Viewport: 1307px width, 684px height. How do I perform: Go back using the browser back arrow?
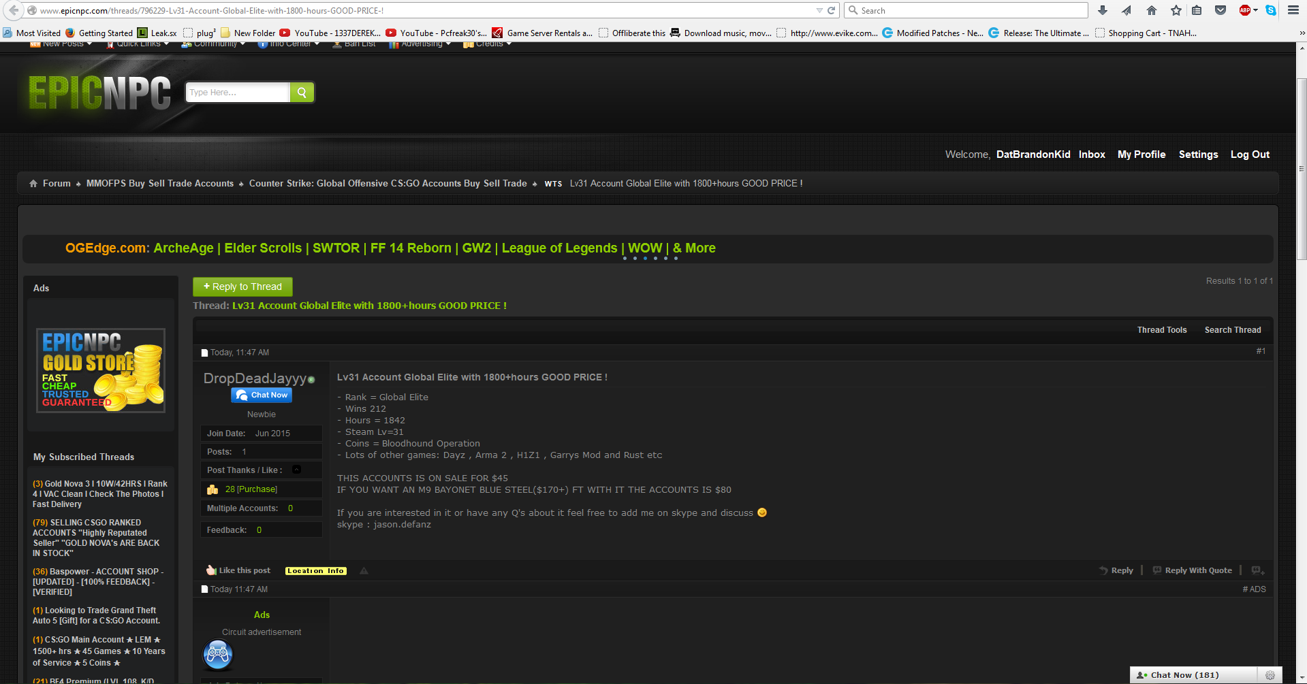(x=14, y=10)
